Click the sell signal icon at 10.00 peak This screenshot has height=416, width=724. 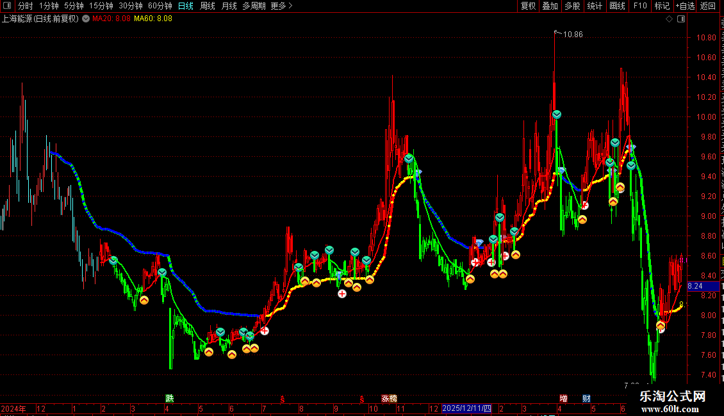[556, 115]
